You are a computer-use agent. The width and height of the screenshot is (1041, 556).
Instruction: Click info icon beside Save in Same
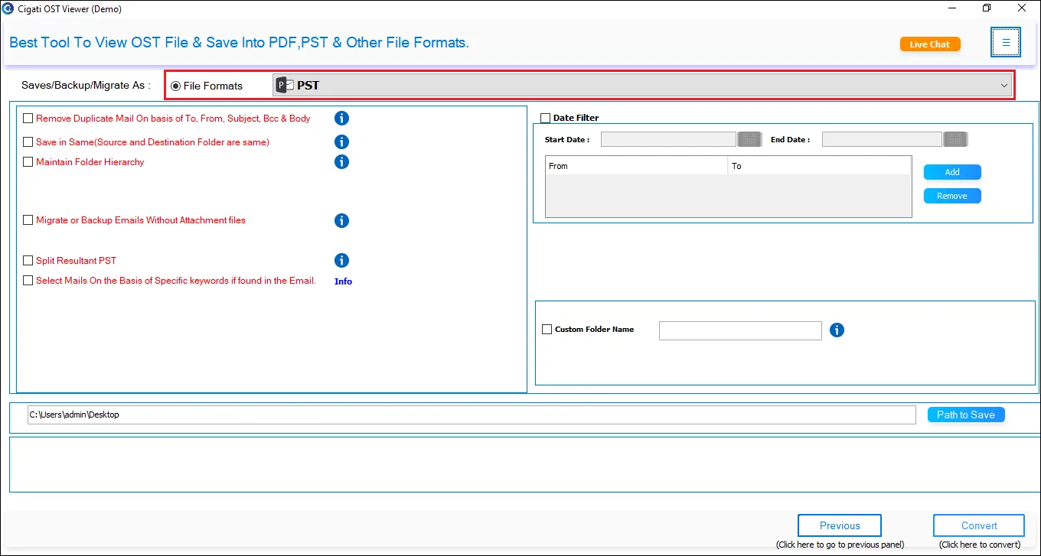(x=341, y=141)
